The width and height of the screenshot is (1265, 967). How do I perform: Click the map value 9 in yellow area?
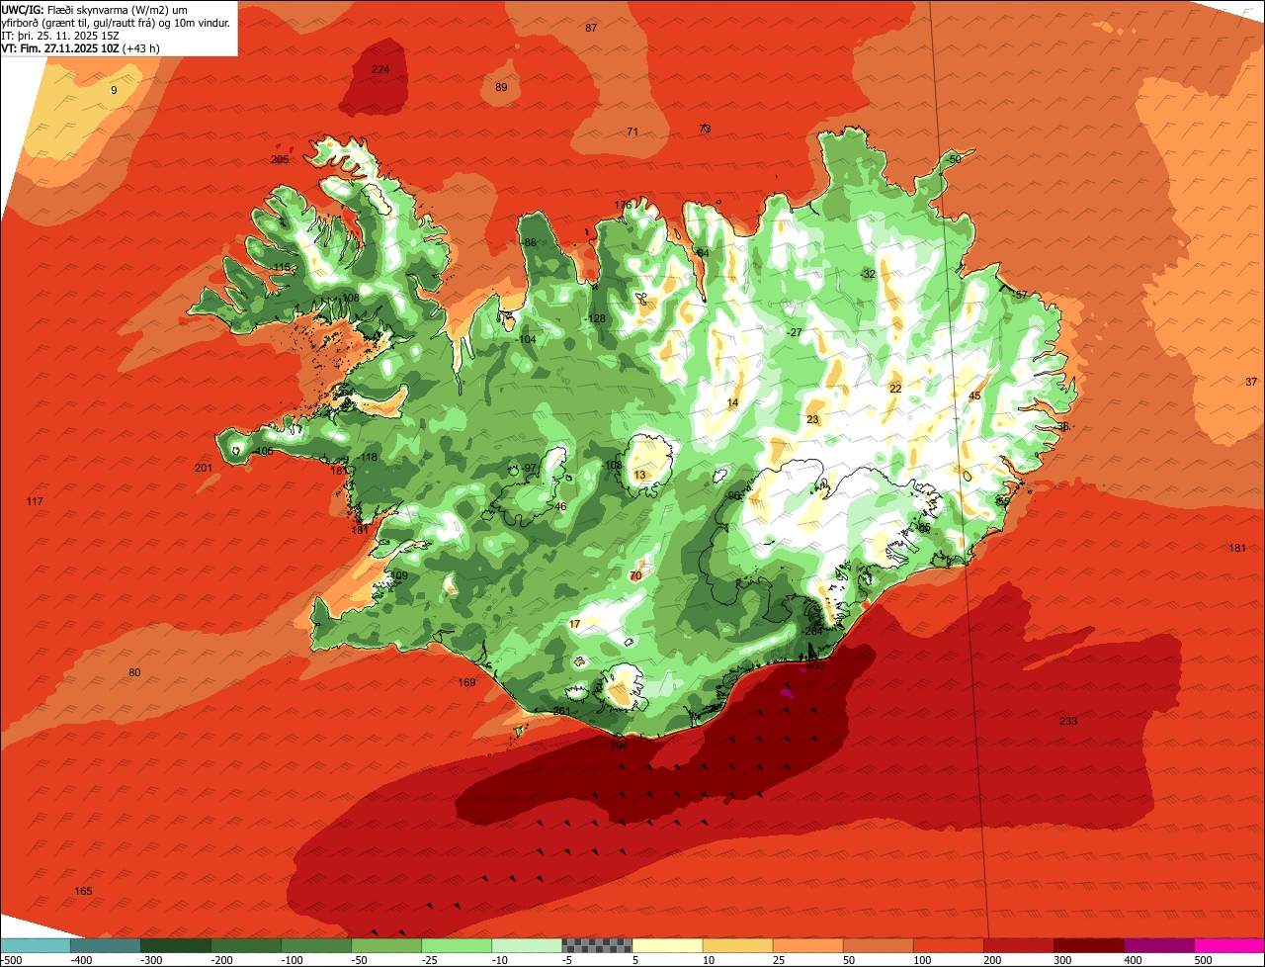click(114, 90)
